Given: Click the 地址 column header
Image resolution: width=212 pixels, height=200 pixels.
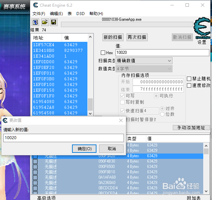Looking at the screenshot, I should pyautogui.click(x=47, y=38).
